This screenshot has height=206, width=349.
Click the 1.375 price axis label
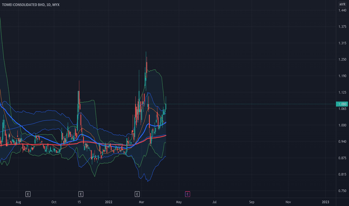(342, 27)
